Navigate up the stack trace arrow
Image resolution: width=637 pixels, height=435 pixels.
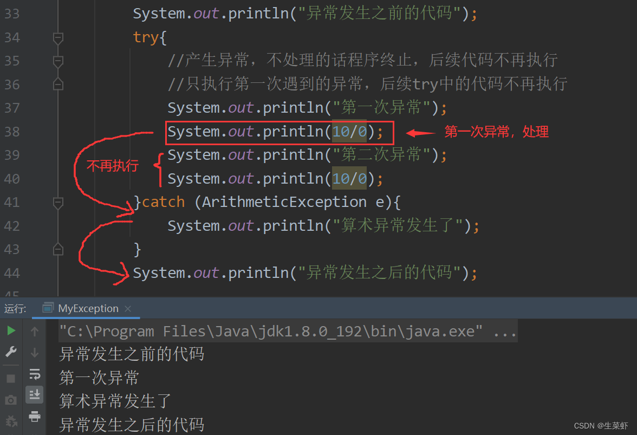(35, 330)
